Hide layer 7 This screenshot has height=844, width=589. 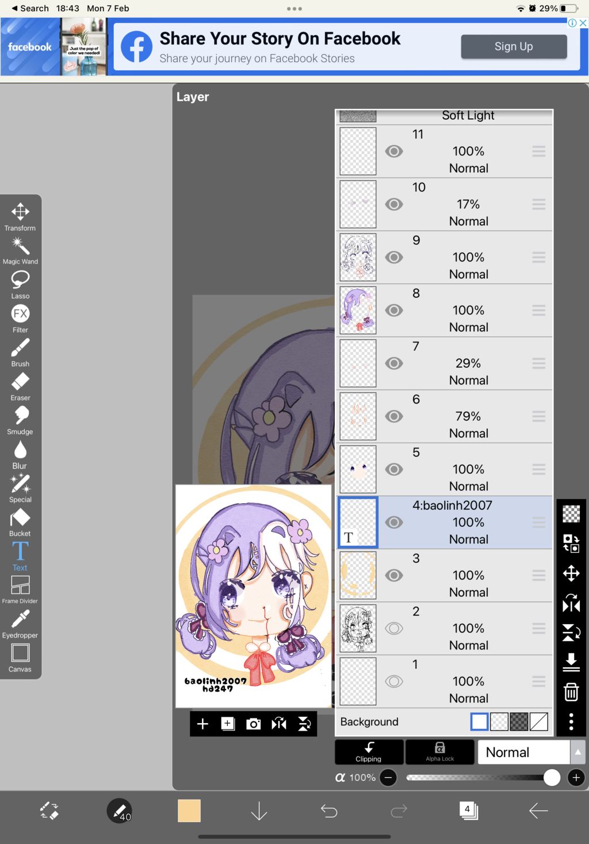394,363
